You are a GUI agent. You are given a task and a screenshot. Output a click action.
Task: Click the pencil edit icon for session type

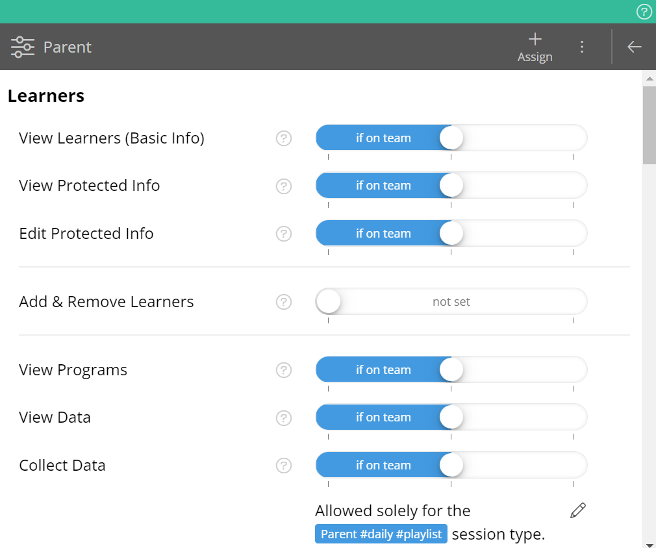[577, 510]
